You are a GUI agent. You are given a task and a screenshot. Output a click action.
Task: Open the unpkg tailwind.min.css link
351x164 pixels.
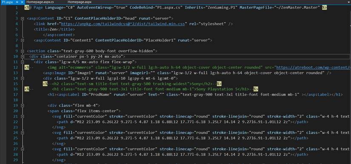pyautogui.click(x=123, y=24)
